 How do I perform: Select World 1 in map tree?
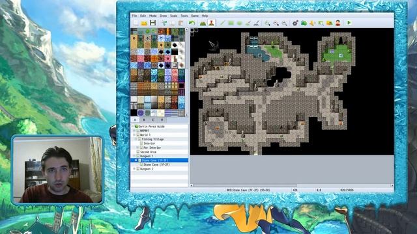click(x=145, y=135)
